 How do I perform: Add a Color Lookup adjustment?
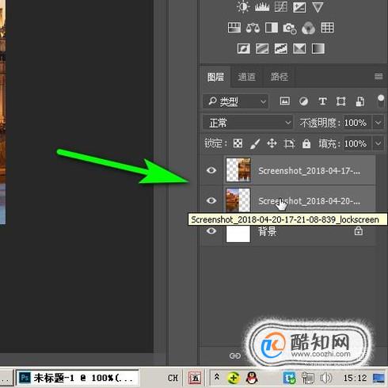[x=327, y=28]
